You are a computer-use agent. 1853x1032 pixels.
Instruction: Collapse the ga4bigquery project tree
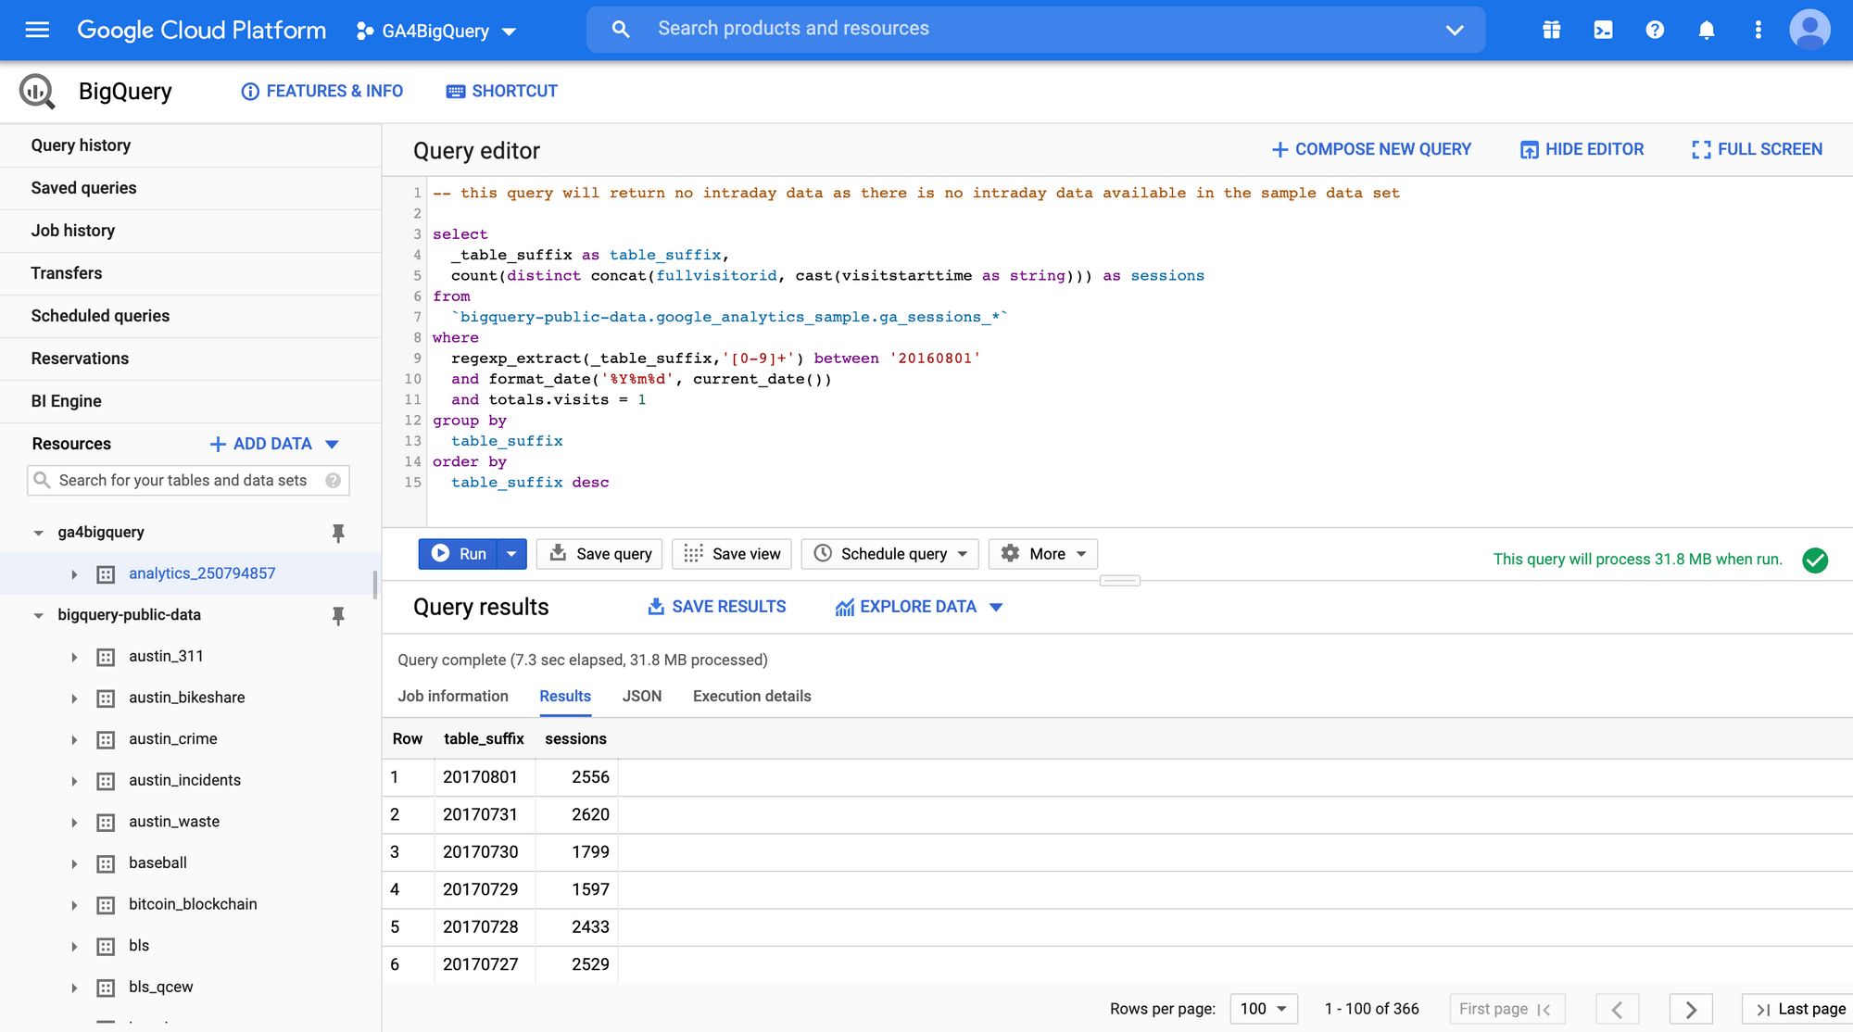tap(38, 533)
